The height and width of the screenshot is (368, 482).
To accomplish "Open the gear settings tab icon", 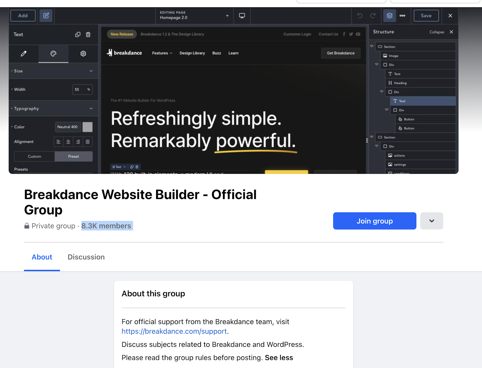I will (x=83, y=54).
